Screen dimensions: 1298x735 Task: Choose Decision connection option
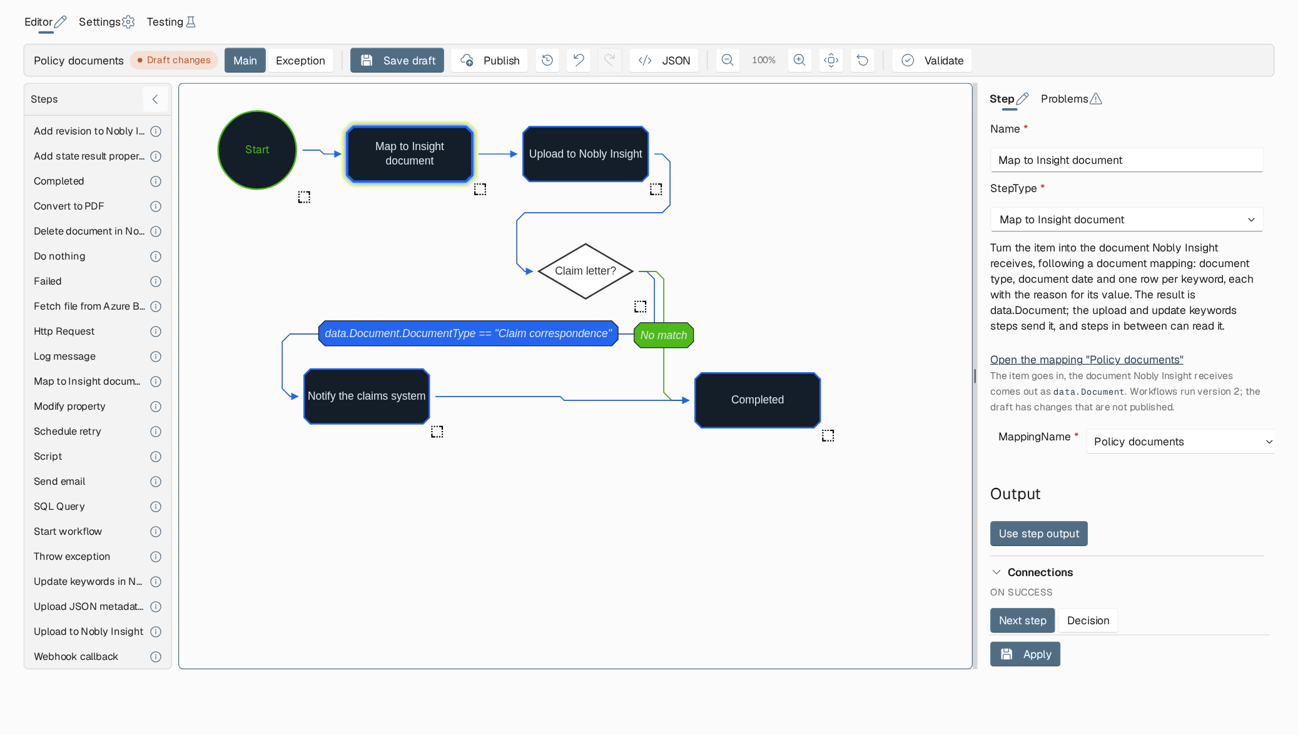1088,621
